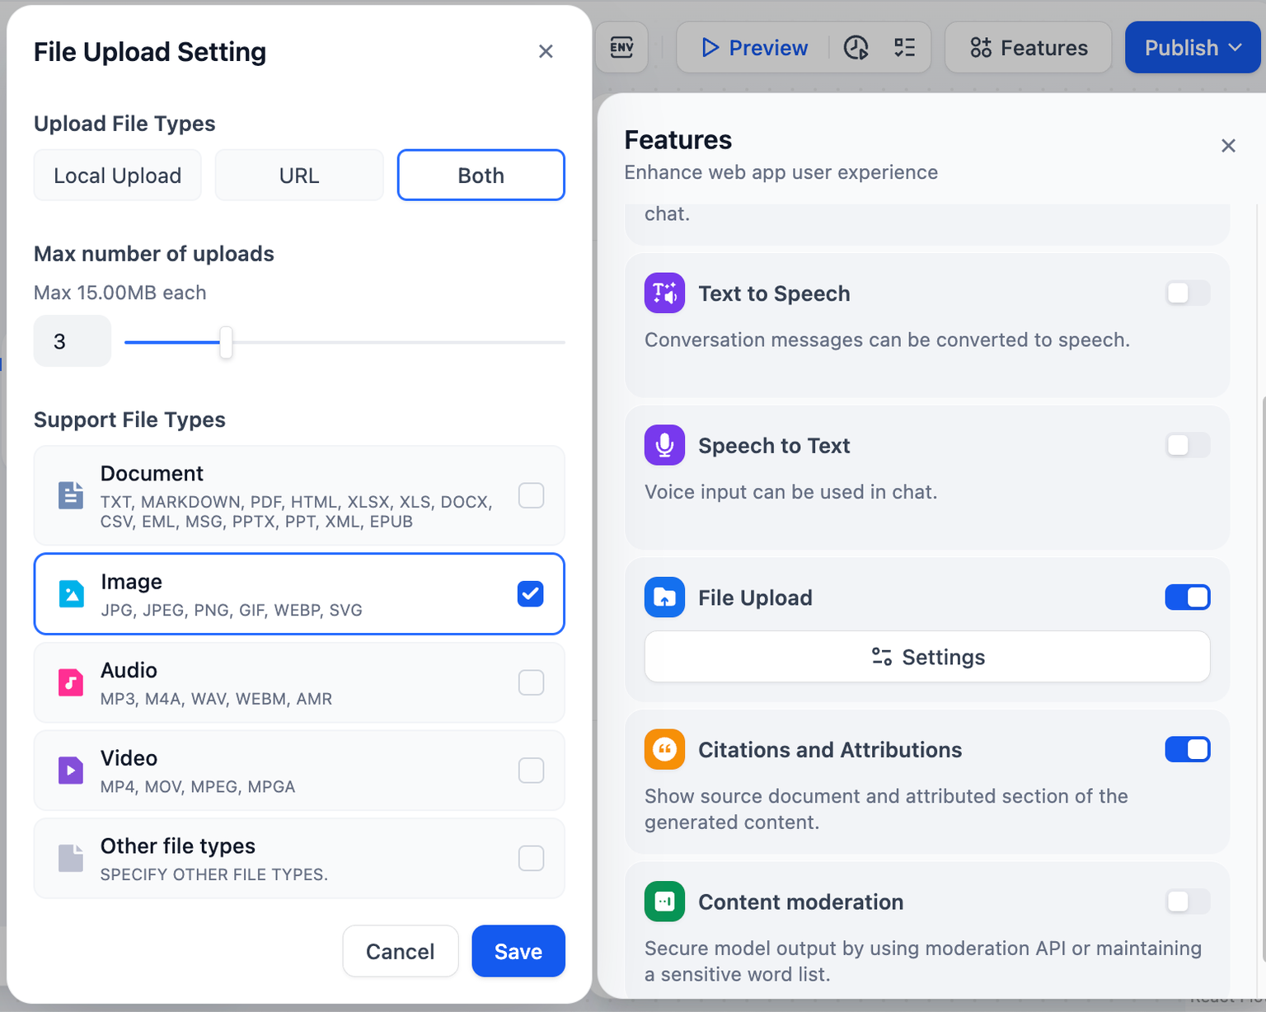This screenshot has height=1012, width=1266.
Task: Click the green Content moderation icon
Action: point(664,902)
